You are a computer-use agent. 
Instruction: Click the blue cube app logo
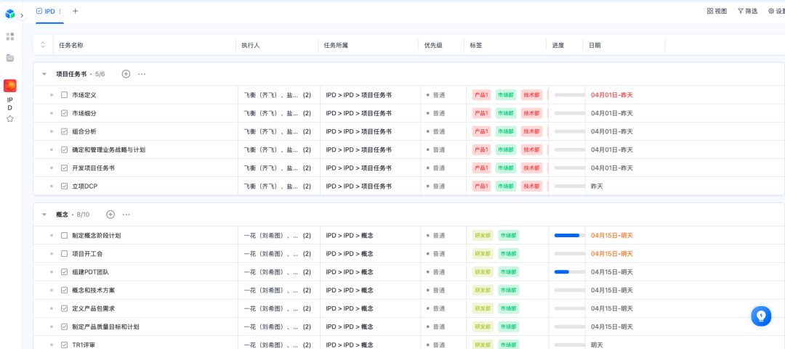coord(10,14)
